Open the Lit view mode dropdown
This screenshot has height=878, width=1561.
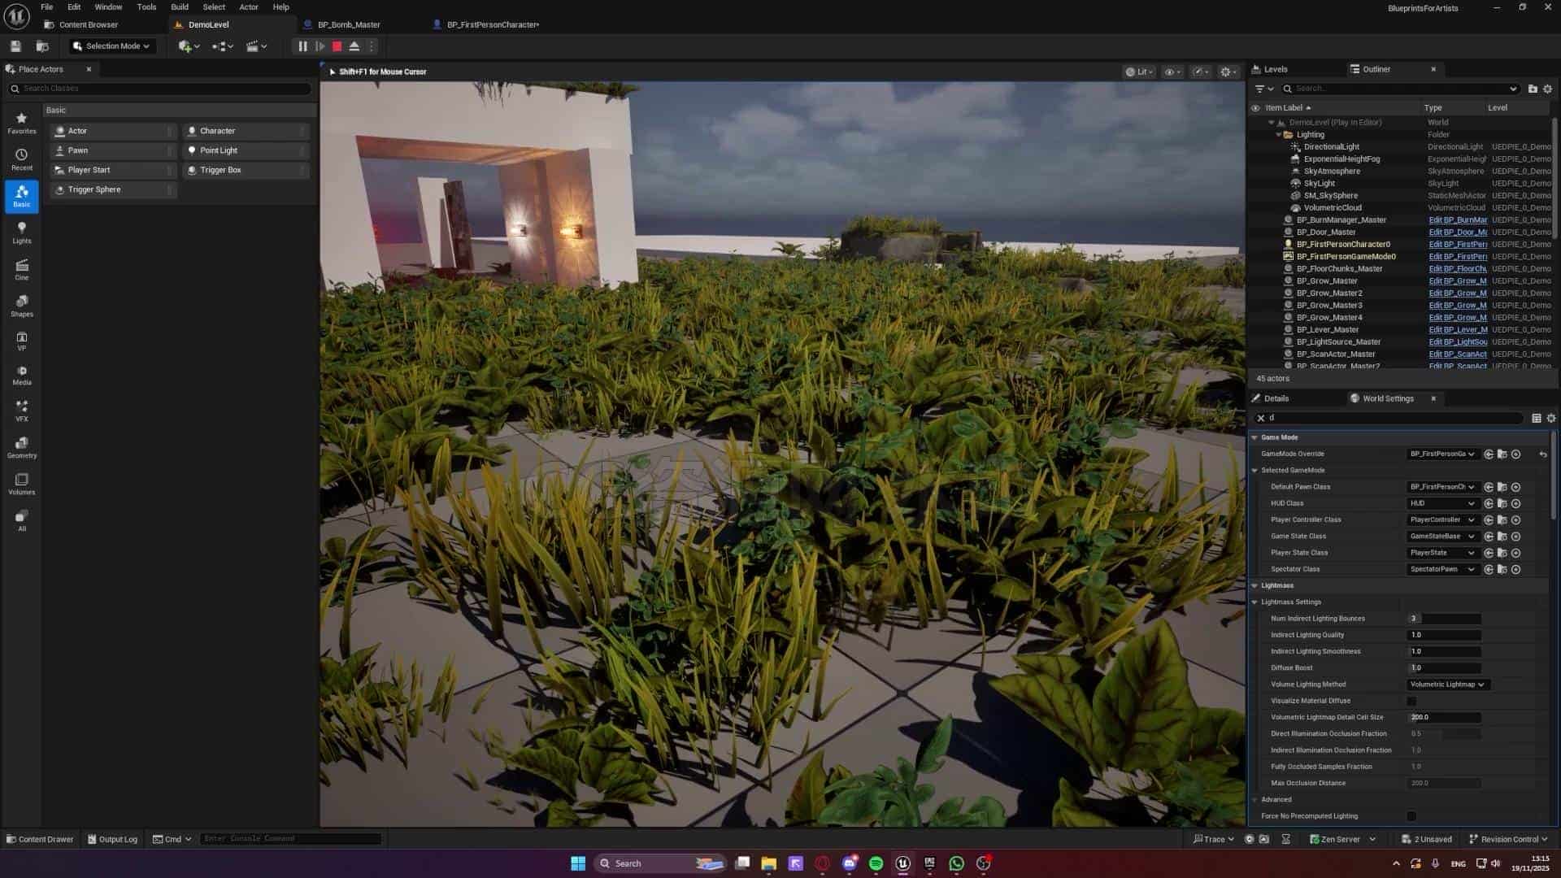pyautogui.click(x=1139, y=72)
